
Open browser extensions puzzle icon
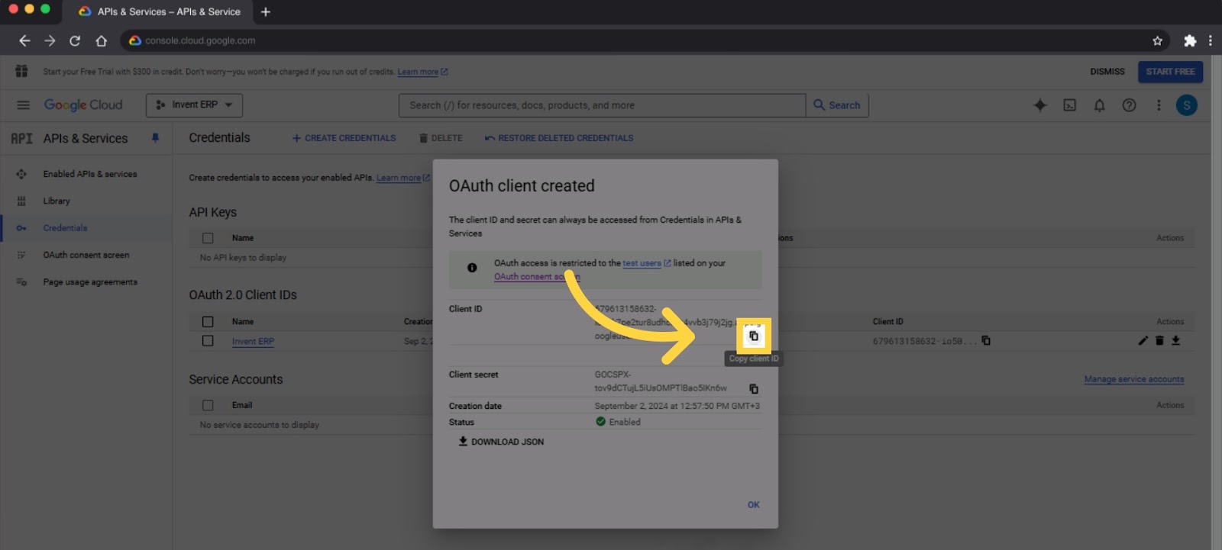[x=1189, y=40]
